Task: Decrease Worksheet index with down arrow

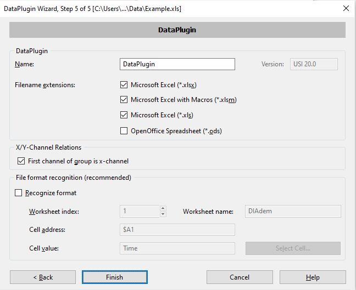Action: point(163,214)
